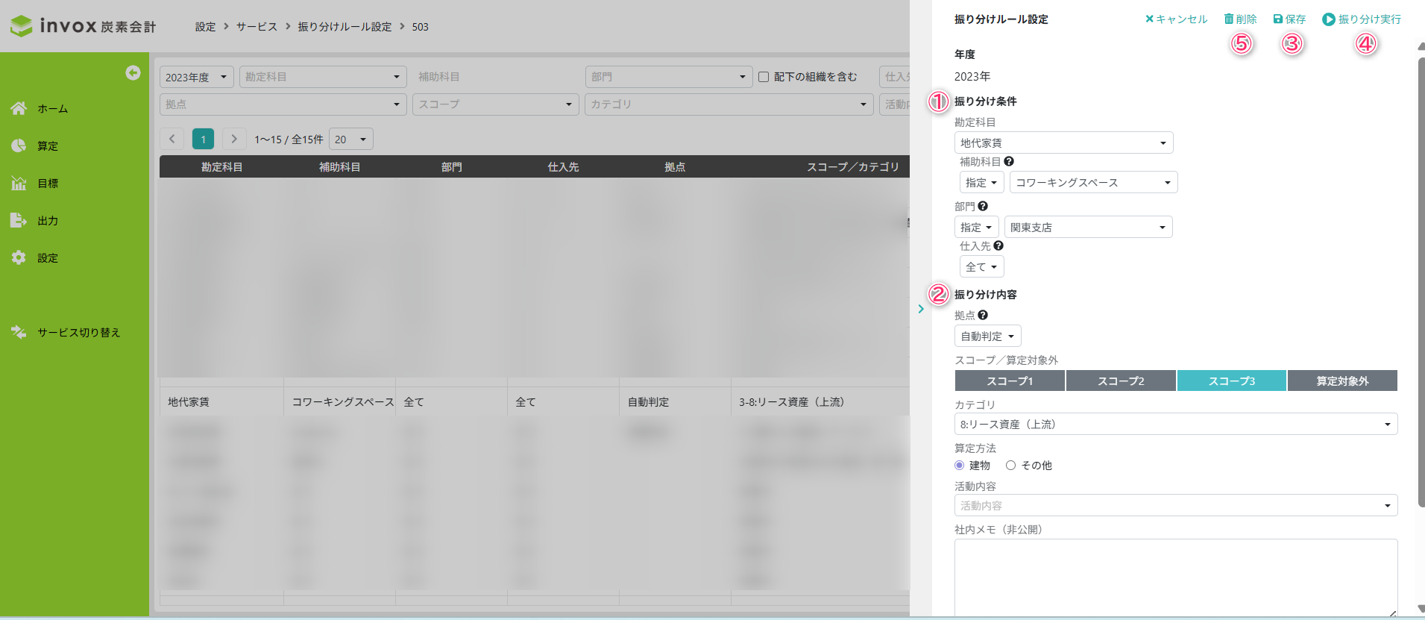This screenshot has width=1425, height=620.
Task: Collapse the sidebar with the arrow icon
Action: tap(133, 72)
